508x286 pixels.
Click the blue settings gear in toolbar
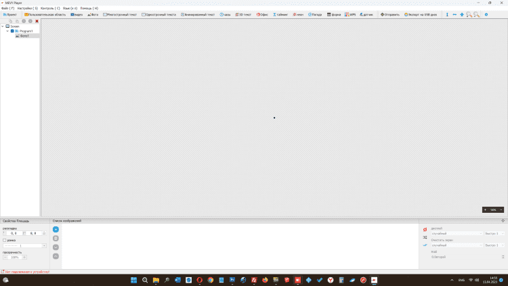[486, 14]
